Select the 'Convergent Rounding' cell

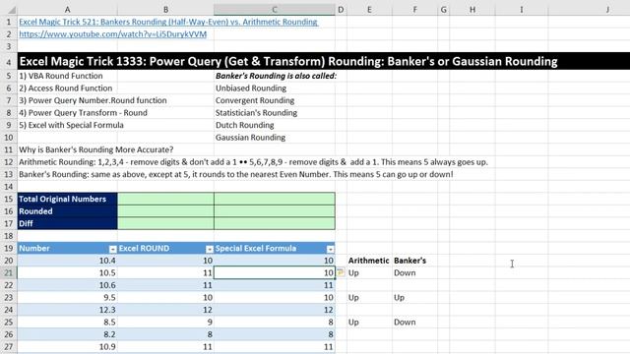point(275,100)
